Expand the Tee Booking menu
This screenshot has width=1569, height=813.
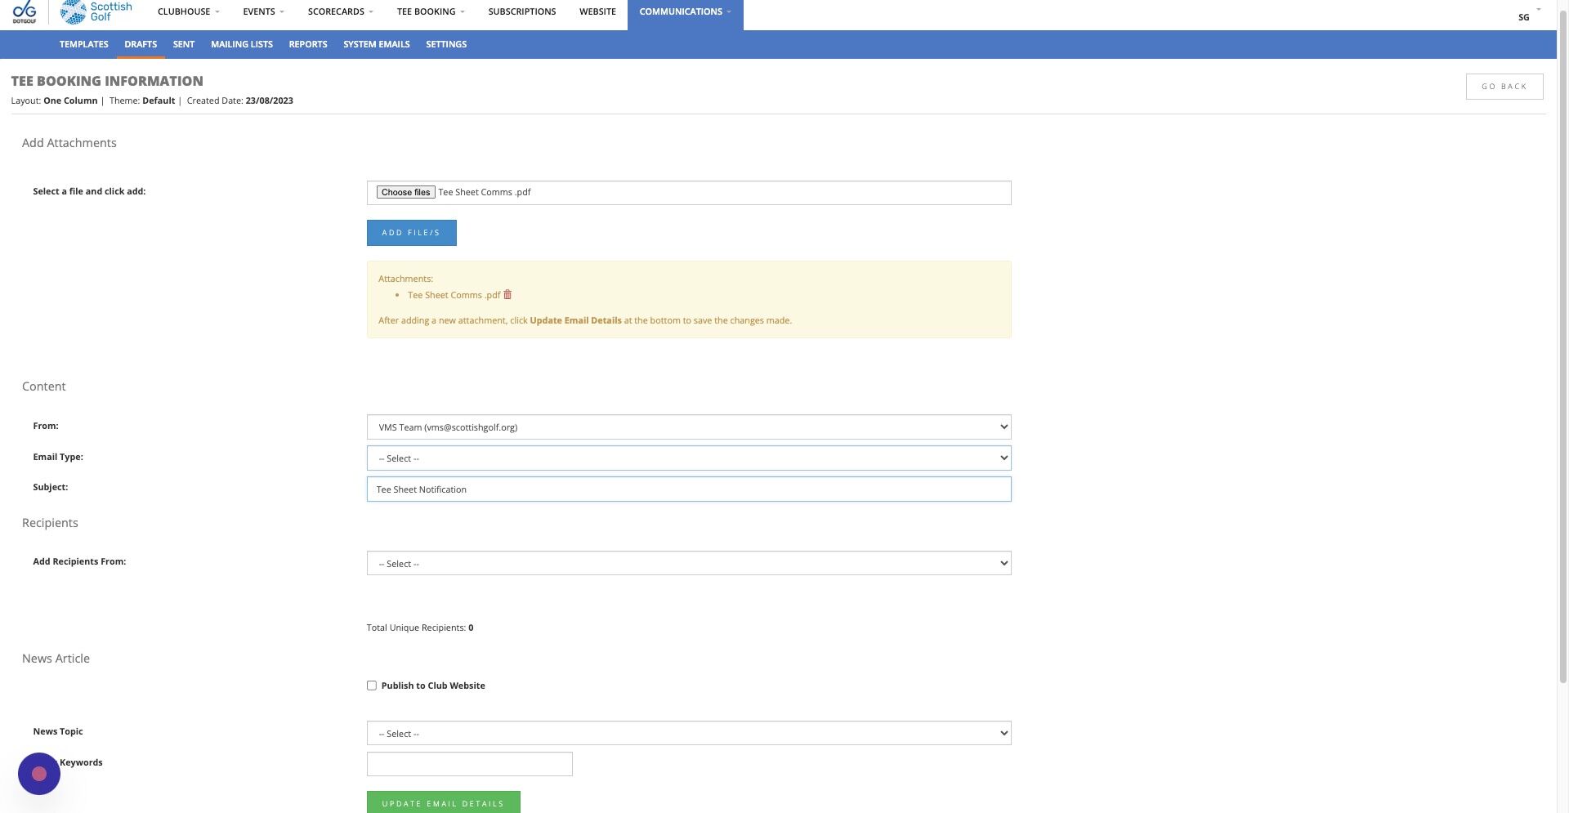(x=431, y=11)
